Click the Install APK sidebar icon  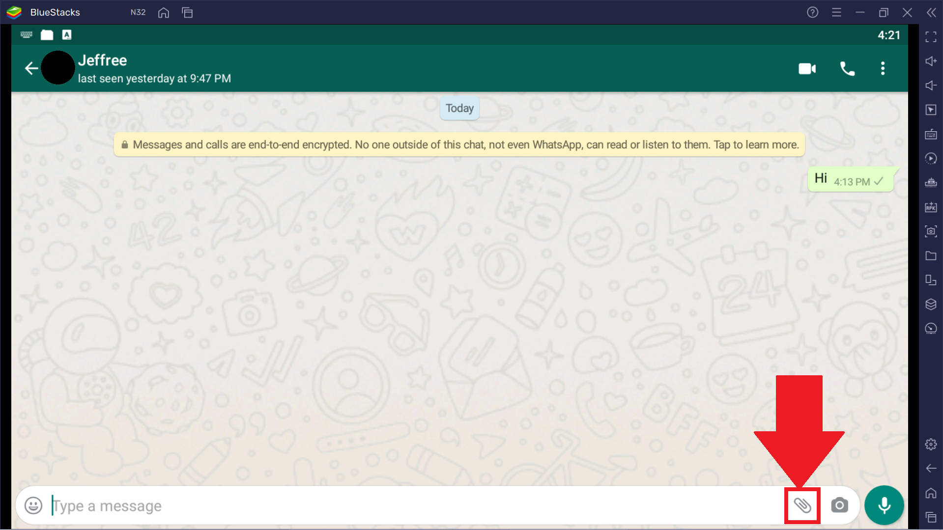931,207
